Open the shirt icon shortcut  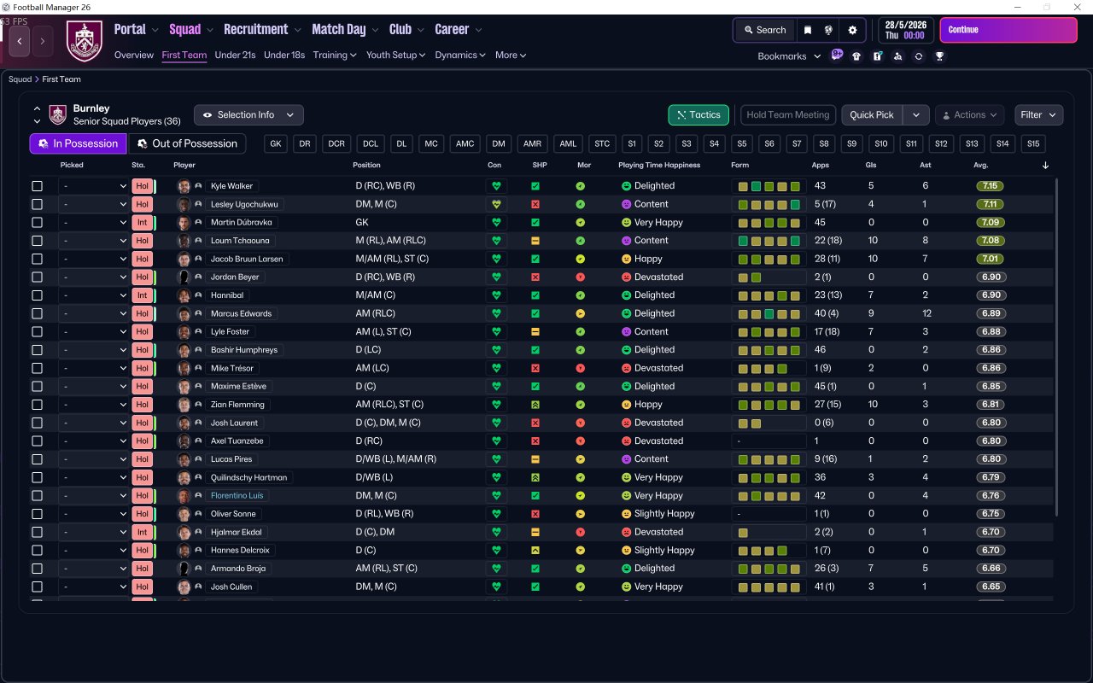pos(856,56)
